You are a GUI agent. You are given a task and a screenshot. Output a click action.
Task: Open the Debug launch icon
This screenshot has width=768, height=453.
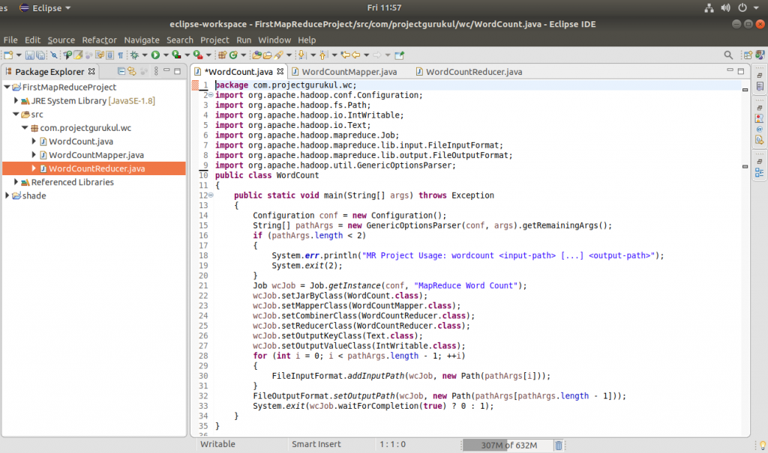136,54
